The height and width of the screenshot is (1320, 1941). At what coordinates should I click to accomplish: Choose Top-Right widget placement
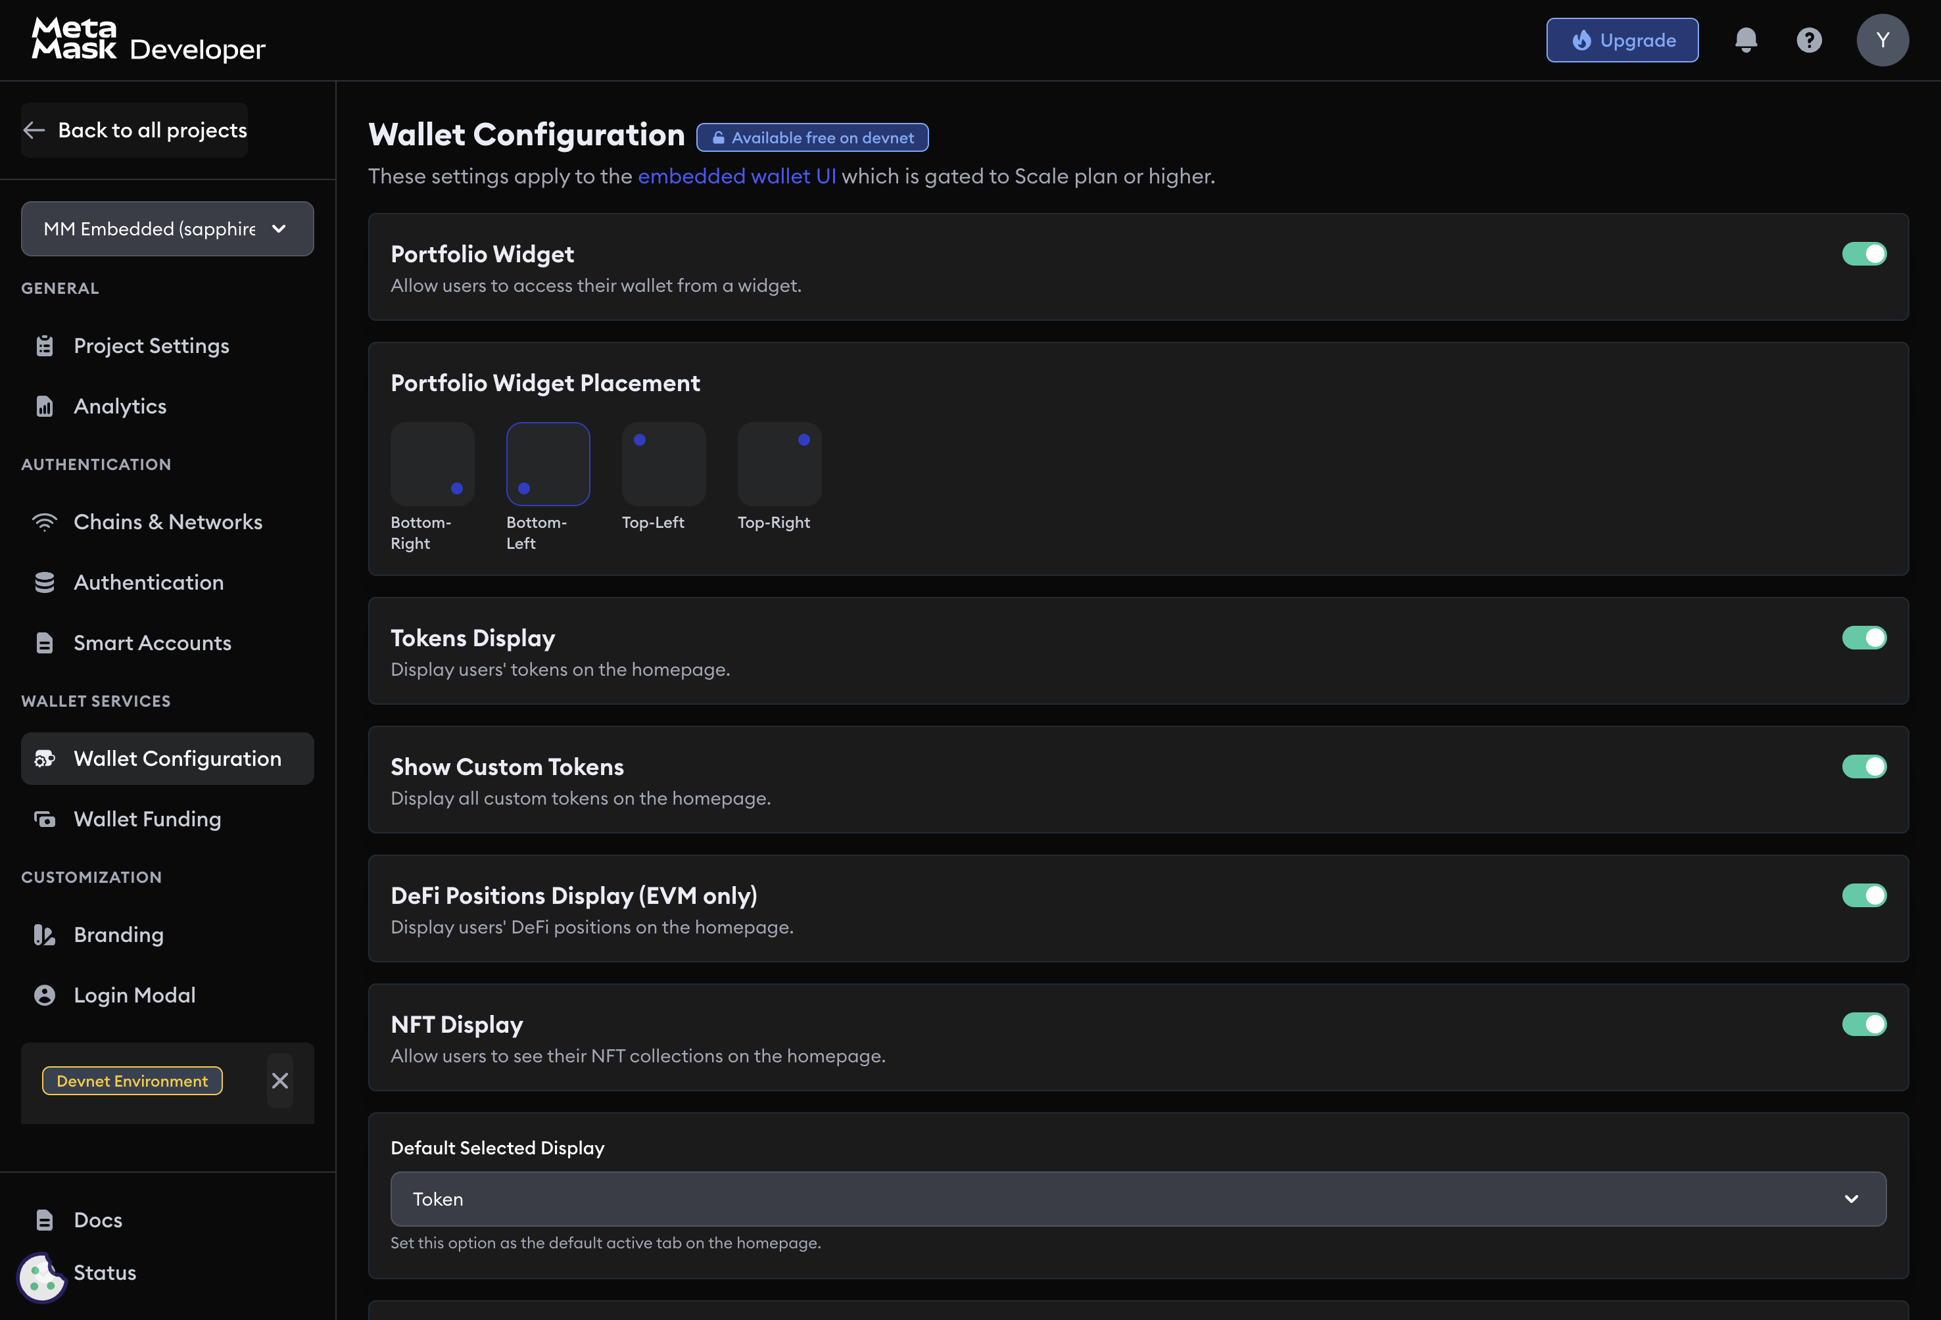[x=779, y=464]
